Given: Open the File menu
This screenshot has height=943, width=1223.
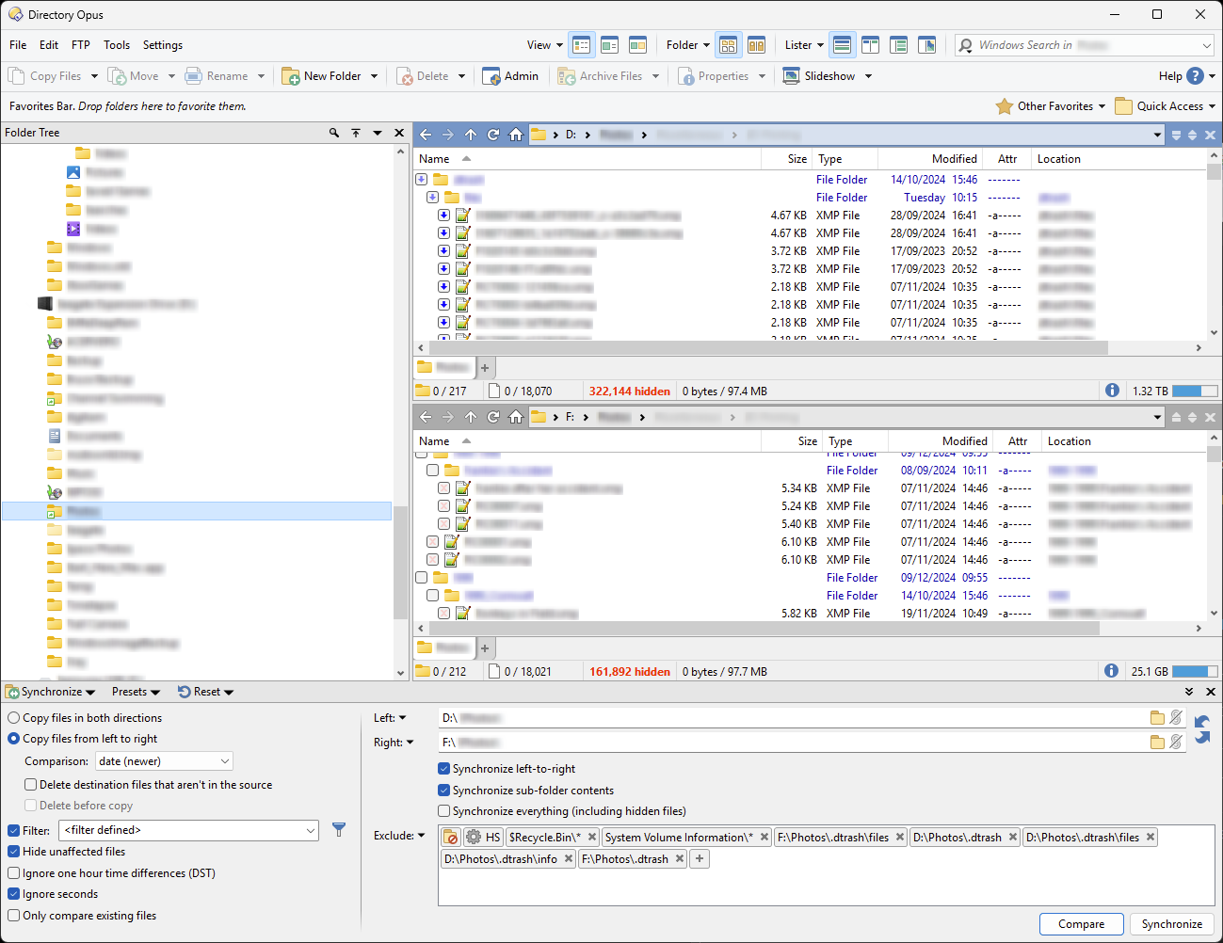Looking at the screenshot, I should click(18, 45).
